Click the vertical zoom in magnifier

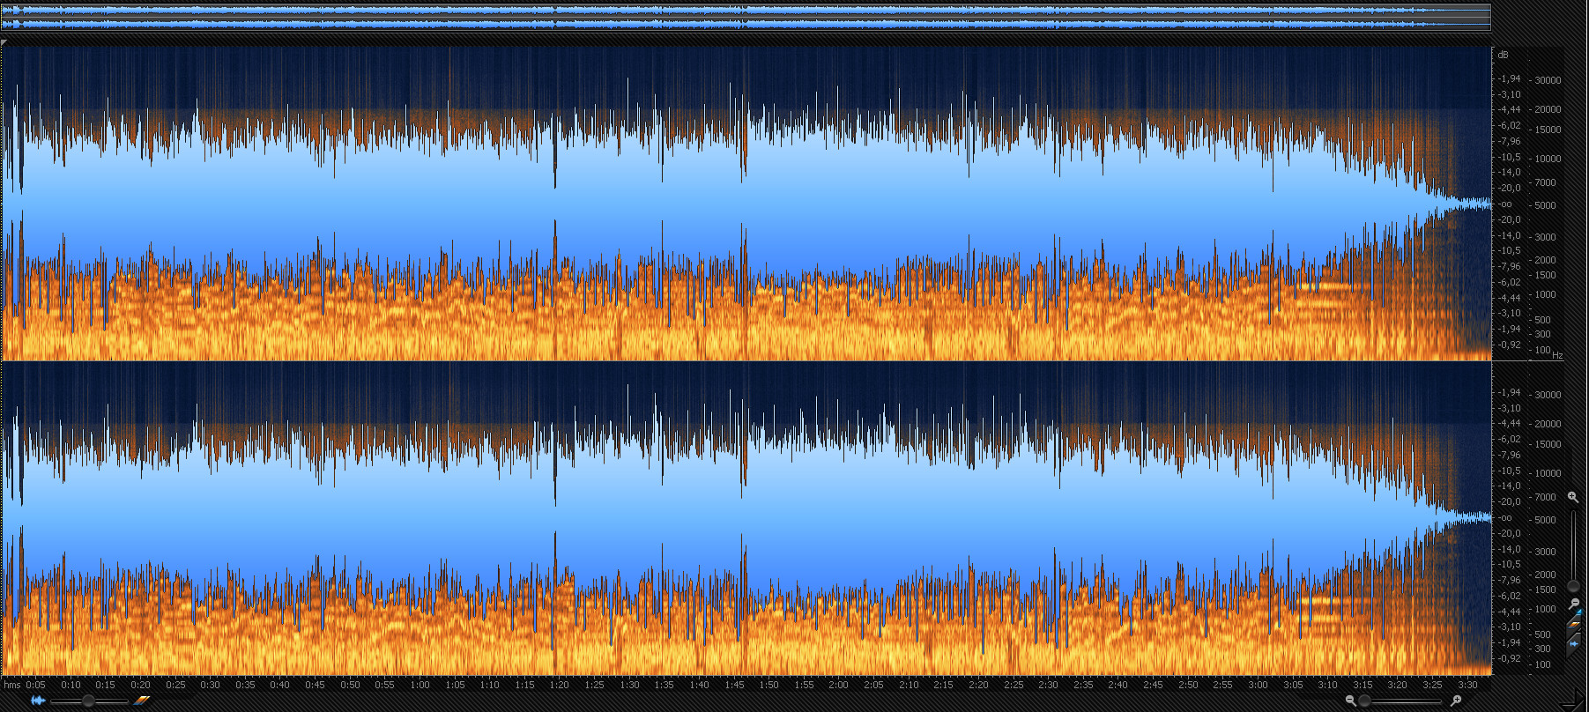click(1573, 498)
